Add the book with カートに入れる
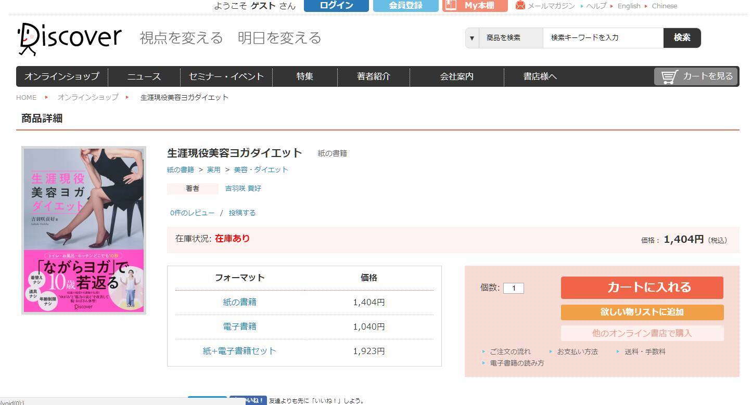Screen dimensions: 752x405 [642, 288]
